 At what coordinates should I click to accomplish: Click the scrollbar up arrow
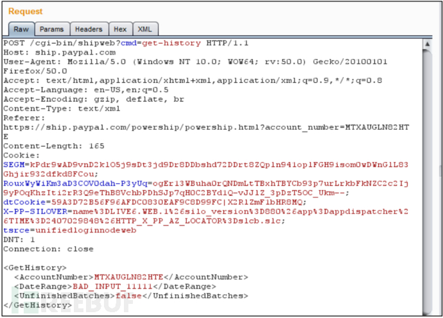click(427, 44)
